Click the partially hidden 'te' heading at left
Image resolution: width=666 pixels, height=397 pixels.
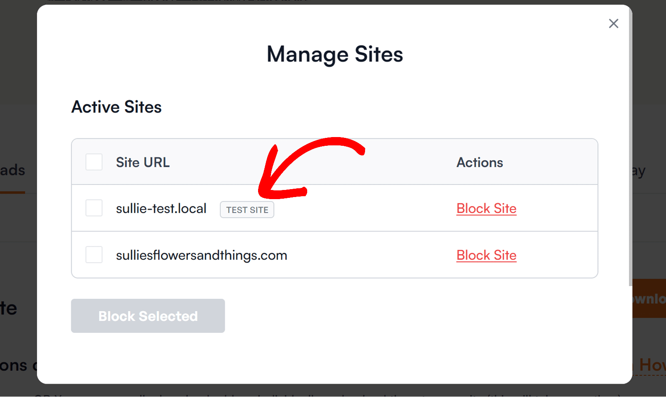point(9,308)
